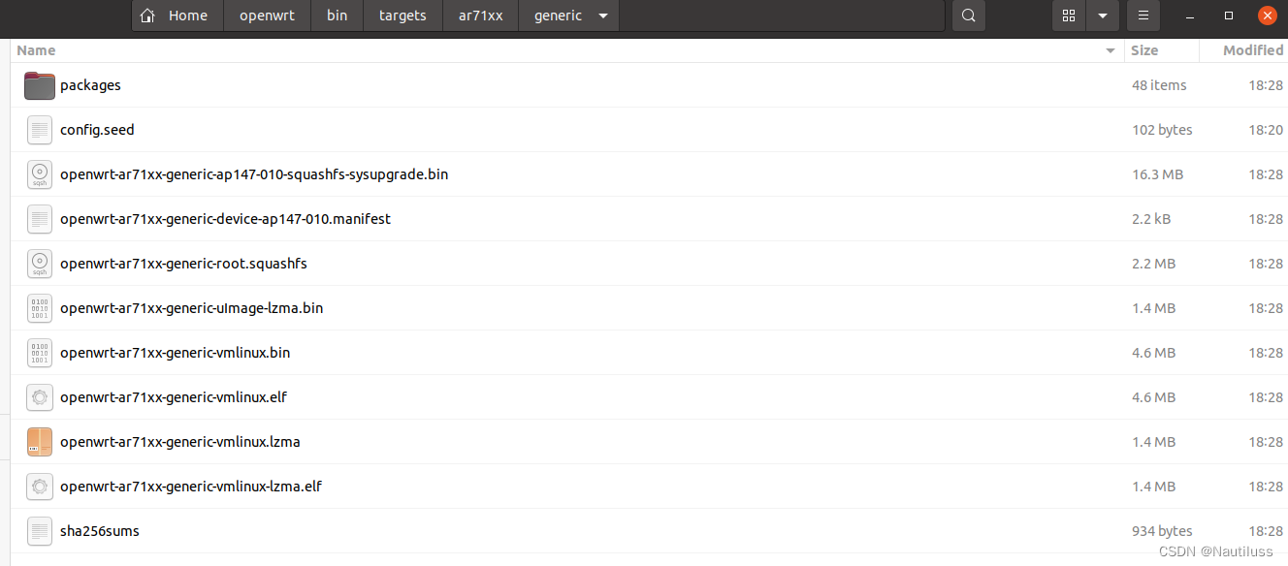
Task: Select openwrt-ar71xx-generic-vmlinux.lzma name
Action: coord(180,442)
